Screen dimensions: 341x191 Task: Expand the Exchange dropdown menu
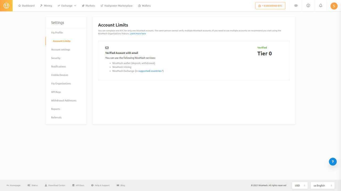coord(67,6)
